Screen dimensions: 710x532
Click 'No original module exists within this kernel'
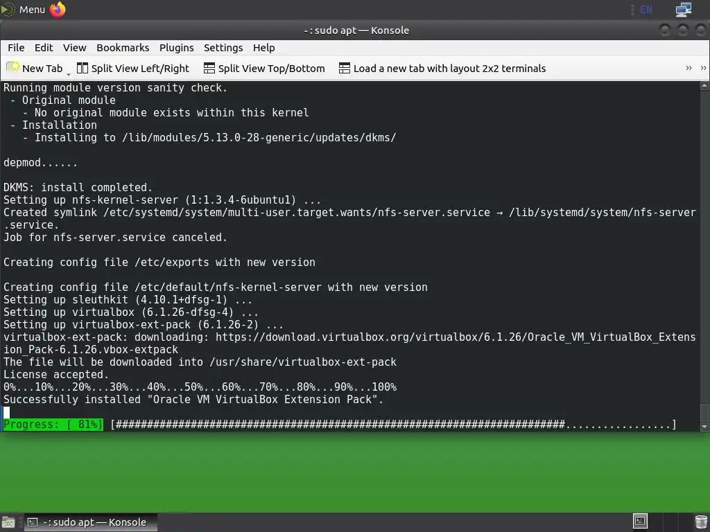click(x=166, y=113)
